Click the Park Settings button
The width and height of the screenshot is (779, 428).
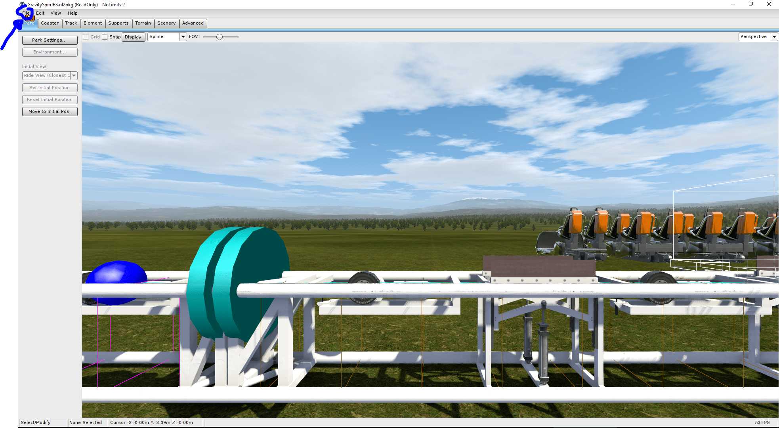click(x=50, y=40)
